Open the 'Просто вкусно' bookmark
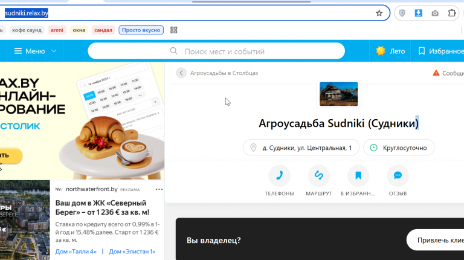This screenshot has height=260, width=464. (x=141, y=30)
